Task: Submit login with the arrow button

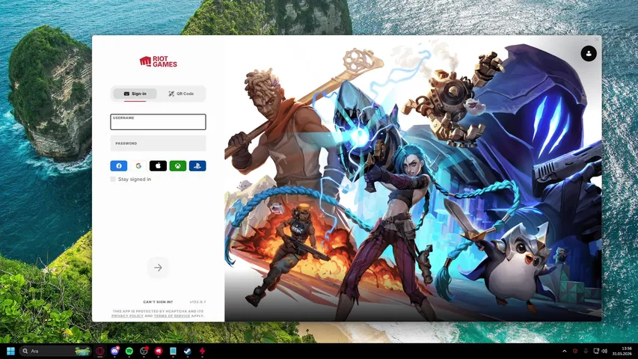Action: pos(159,268)
